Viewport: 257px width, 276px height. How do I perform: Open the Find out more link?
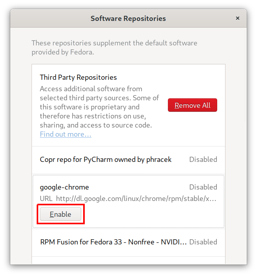tap(65, 134)
